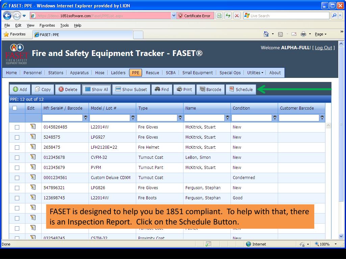Image resolution: width=346 pixels, height=259 pixels.
Task: Go to the Small Equipment tab
Action: pos(197,73)
